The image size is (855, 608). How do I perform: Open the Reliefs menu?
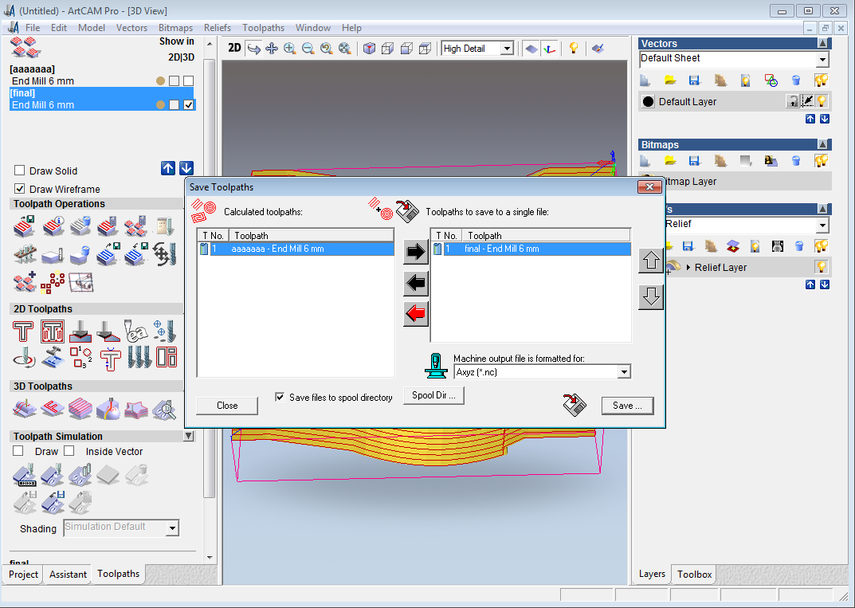(x=218, y=28)
